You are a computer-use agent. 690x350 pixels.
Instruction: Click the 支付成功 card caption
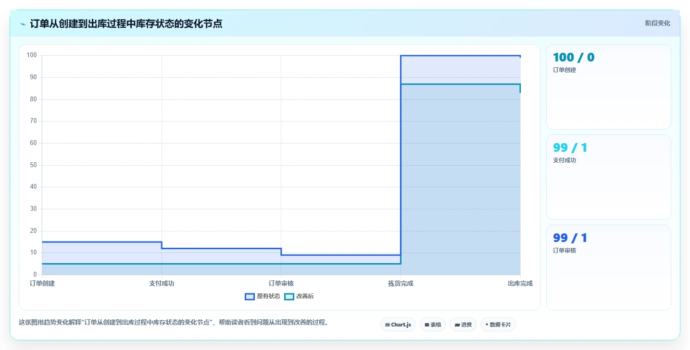click(565, 160)
